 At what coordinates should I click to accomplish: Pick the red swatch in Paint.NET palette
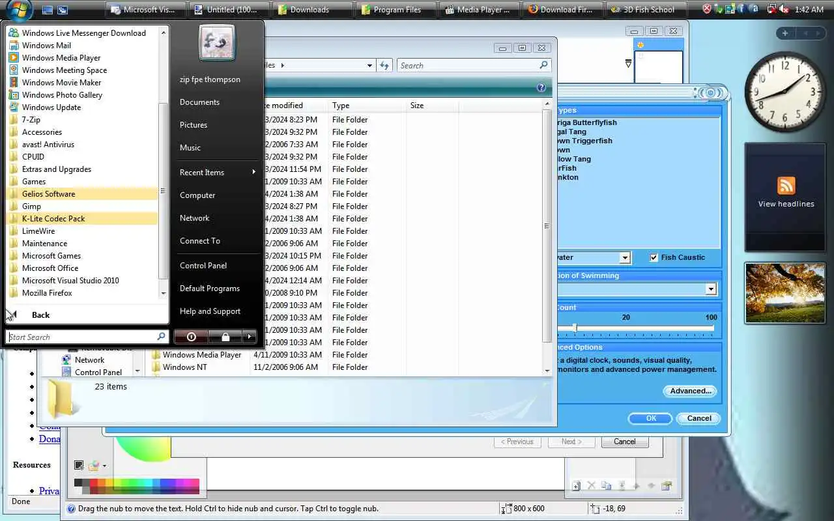(93, 483)
